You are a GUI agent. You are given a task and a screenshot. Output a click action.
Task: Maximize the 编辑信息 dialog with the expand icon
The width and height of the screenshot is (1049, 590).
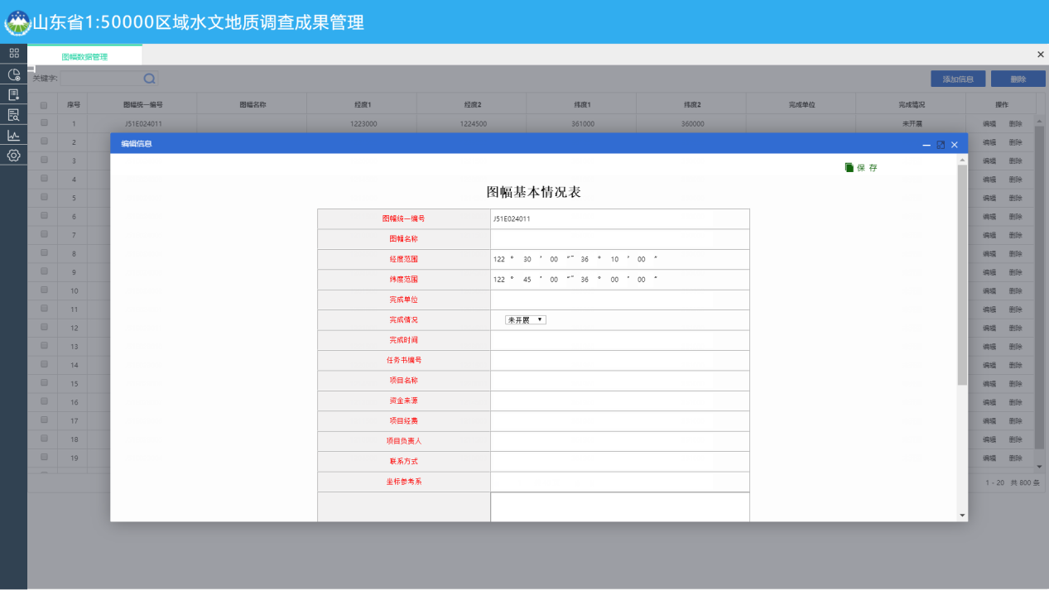click(x=941, y=143)
